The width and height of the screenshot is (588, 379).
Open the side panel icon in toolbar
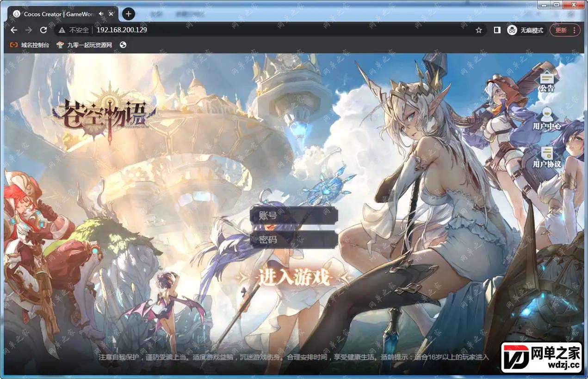[497, 30]
